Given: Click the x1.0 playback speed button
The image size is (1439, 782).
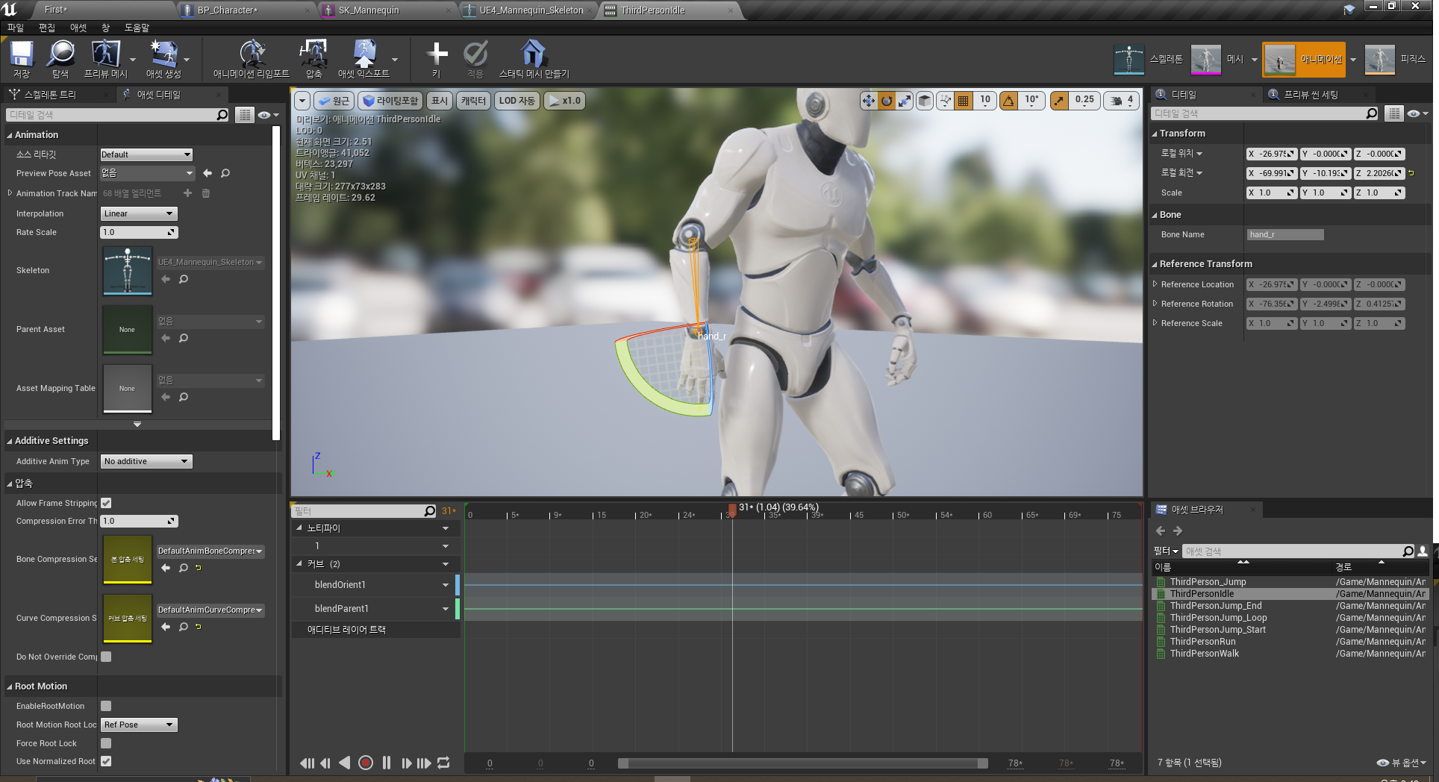Looking at the screenshot, I should 564,101.
